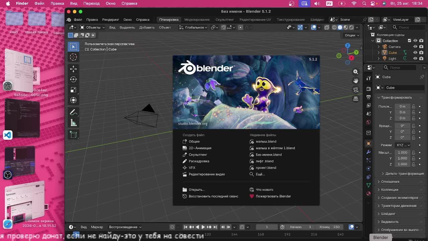Play the animation in the timeline
Screen dimensions: 428x241
pyautogui.click(x=203, y=227)
